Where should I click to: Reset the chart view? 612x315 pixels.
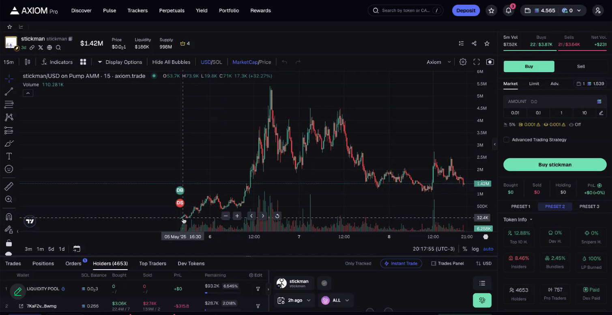[277, 216]
